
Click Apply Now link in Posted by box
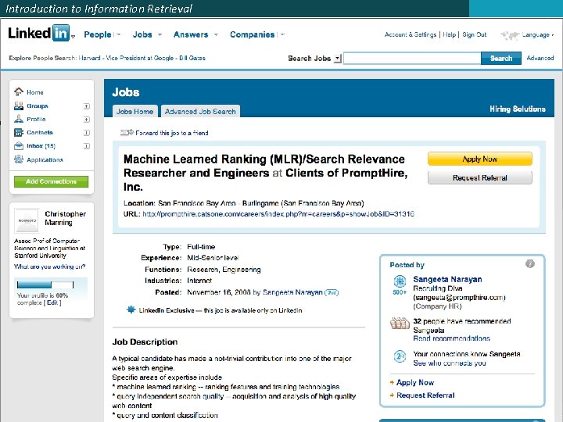coord(415,382)
